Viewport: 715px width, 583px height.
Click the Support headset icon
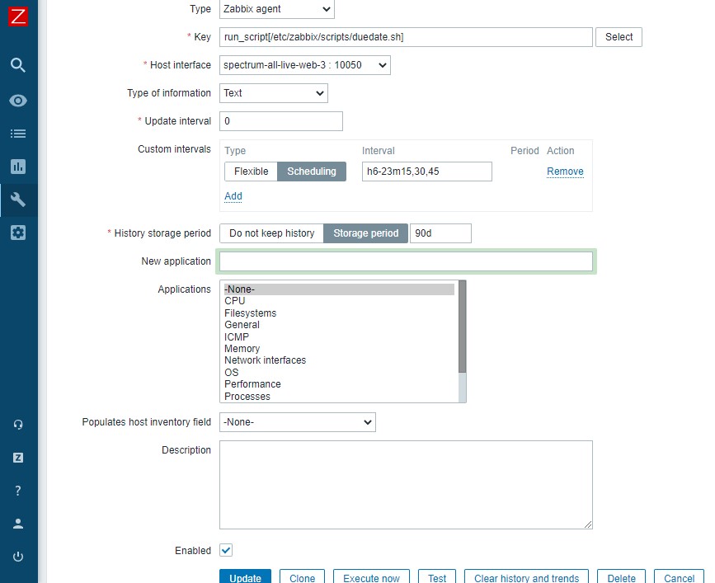[18, 425]
